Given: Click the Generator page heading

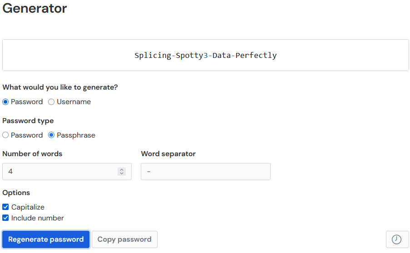Looking at the screenshot, I should click(35, 8).
